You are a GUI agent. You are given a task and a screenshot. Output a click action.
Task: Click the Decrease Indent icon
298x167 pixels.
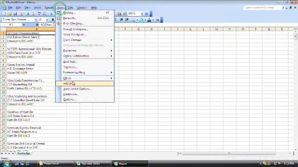(121, 19)
